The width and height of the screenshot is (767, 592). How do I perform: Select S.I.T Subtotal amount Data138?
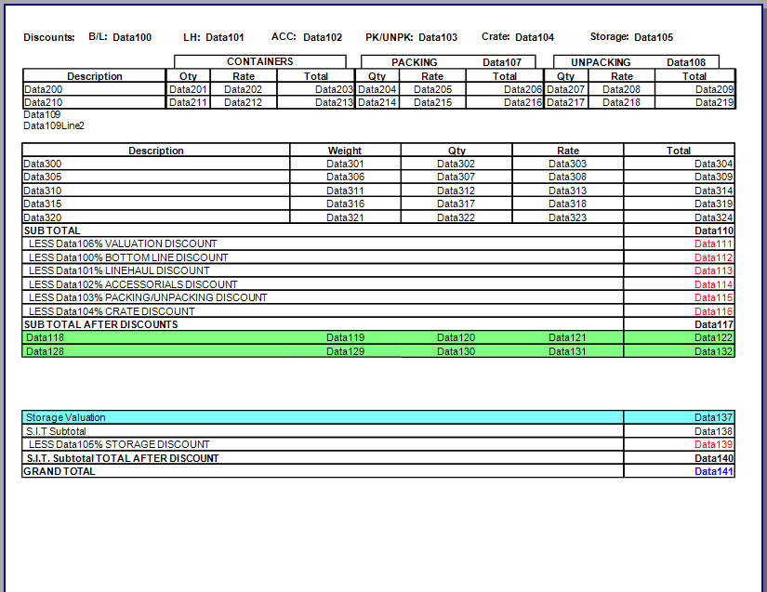[x=714, y=431]
